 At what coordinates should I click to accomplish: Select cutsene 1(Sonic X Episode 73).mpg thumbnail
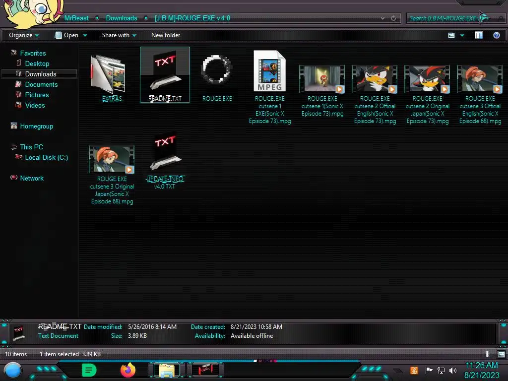click(322, 79)
